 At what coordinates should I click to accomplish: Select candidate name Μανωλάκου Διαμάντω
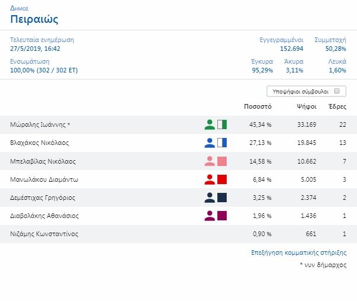tap(44, 179)
